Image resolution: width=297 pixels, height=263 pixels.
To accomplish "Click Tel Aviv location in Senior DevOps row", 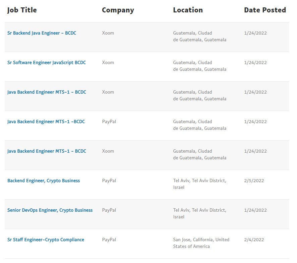I will pos(199,213).
